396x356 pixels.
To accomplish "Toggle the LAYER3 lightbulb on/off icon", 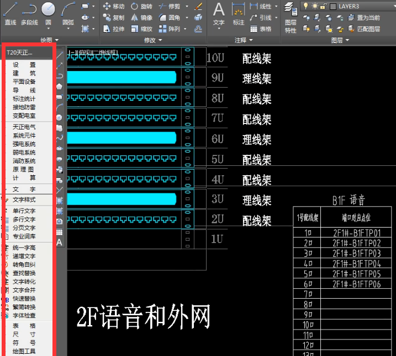I will [305, 6].
